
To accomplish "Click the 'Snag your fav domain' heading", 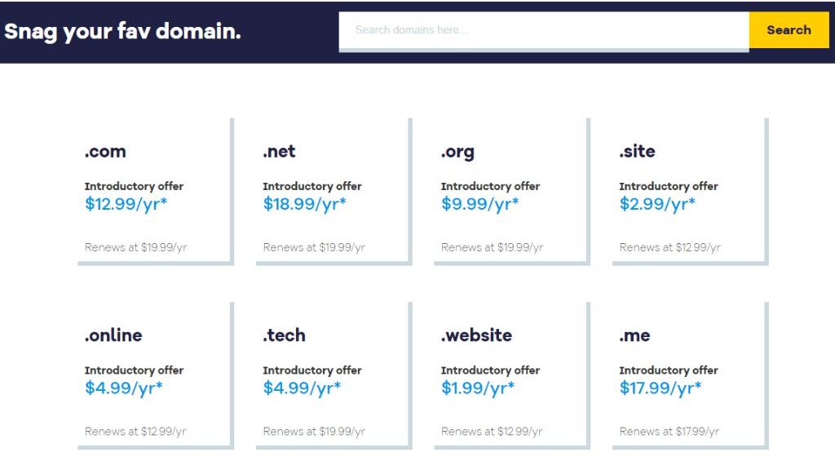I will click(122, 31).
